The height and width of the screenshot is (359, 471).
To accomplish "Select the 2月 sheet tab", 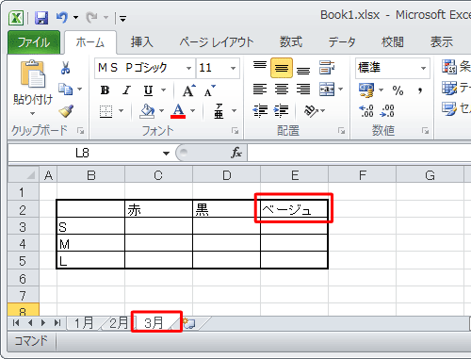I will (118, 323).
